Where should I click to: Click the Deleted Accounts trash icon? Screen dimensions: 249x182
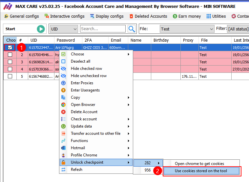pos(131,16)
